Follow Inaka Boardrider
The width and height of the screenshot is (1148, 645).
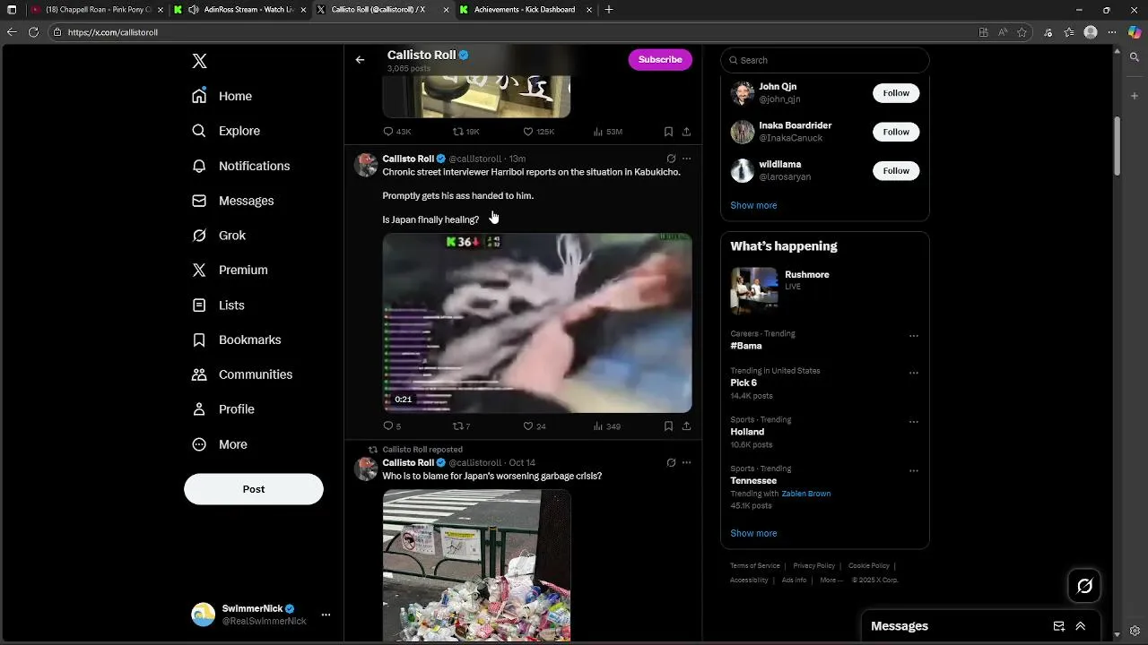(896, 132)
